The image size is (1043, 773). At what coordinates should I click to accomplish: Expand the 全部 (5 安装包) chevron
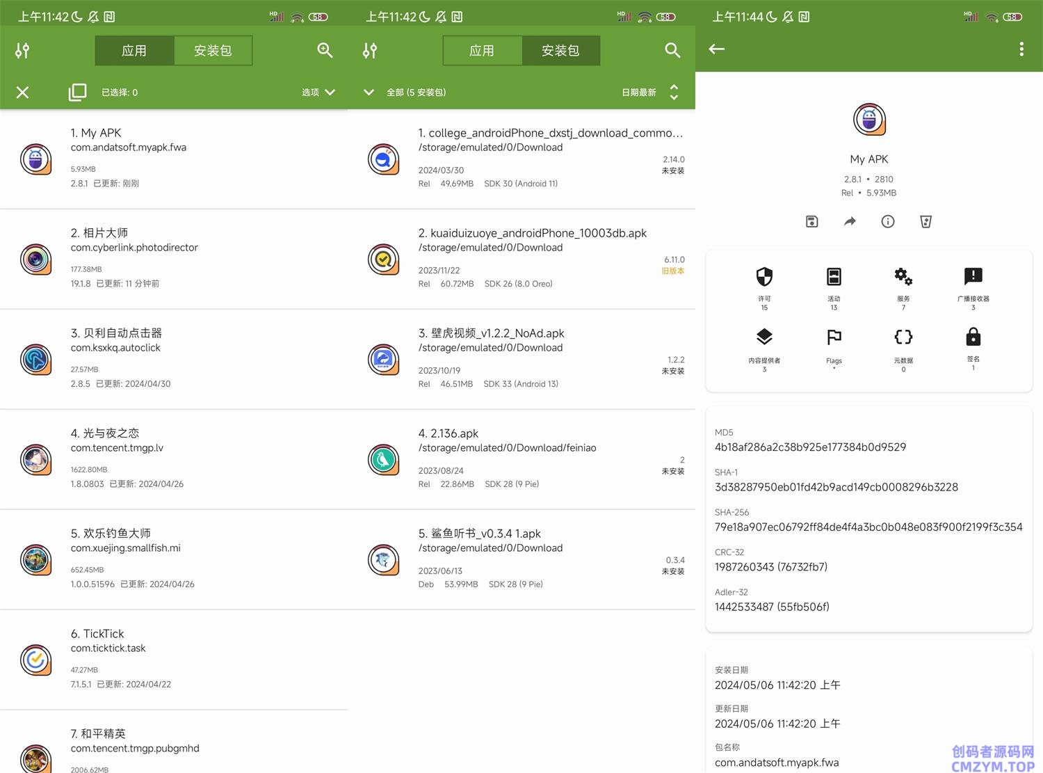point(369,92)
